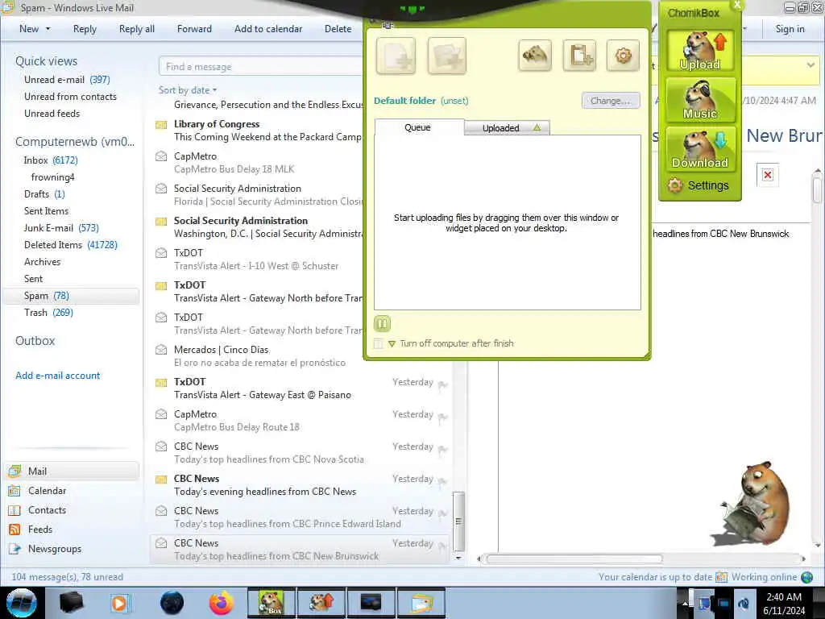This screenshot has height=619, width=825.
Task: Click the message list scrollbar thumb
Action: click(x=458, y=521)
